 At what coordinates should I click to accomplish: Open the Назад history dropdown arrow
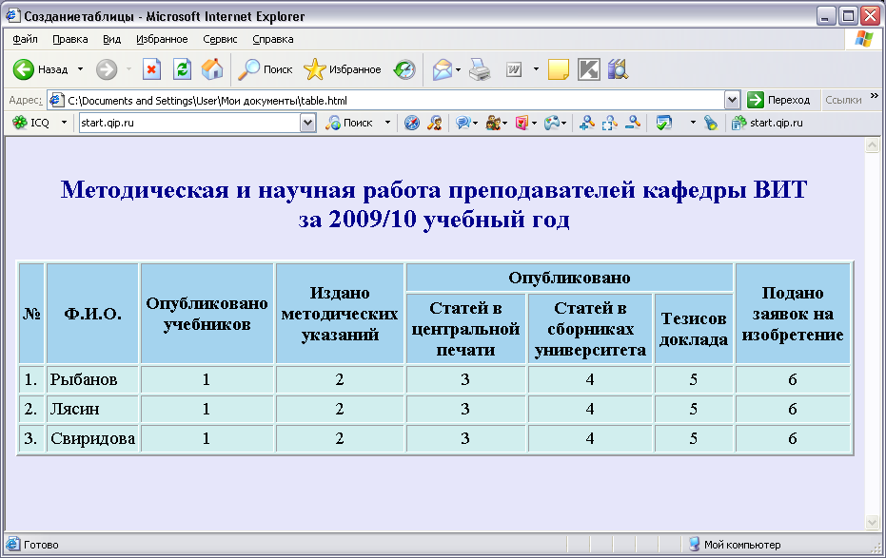point(80,69)
